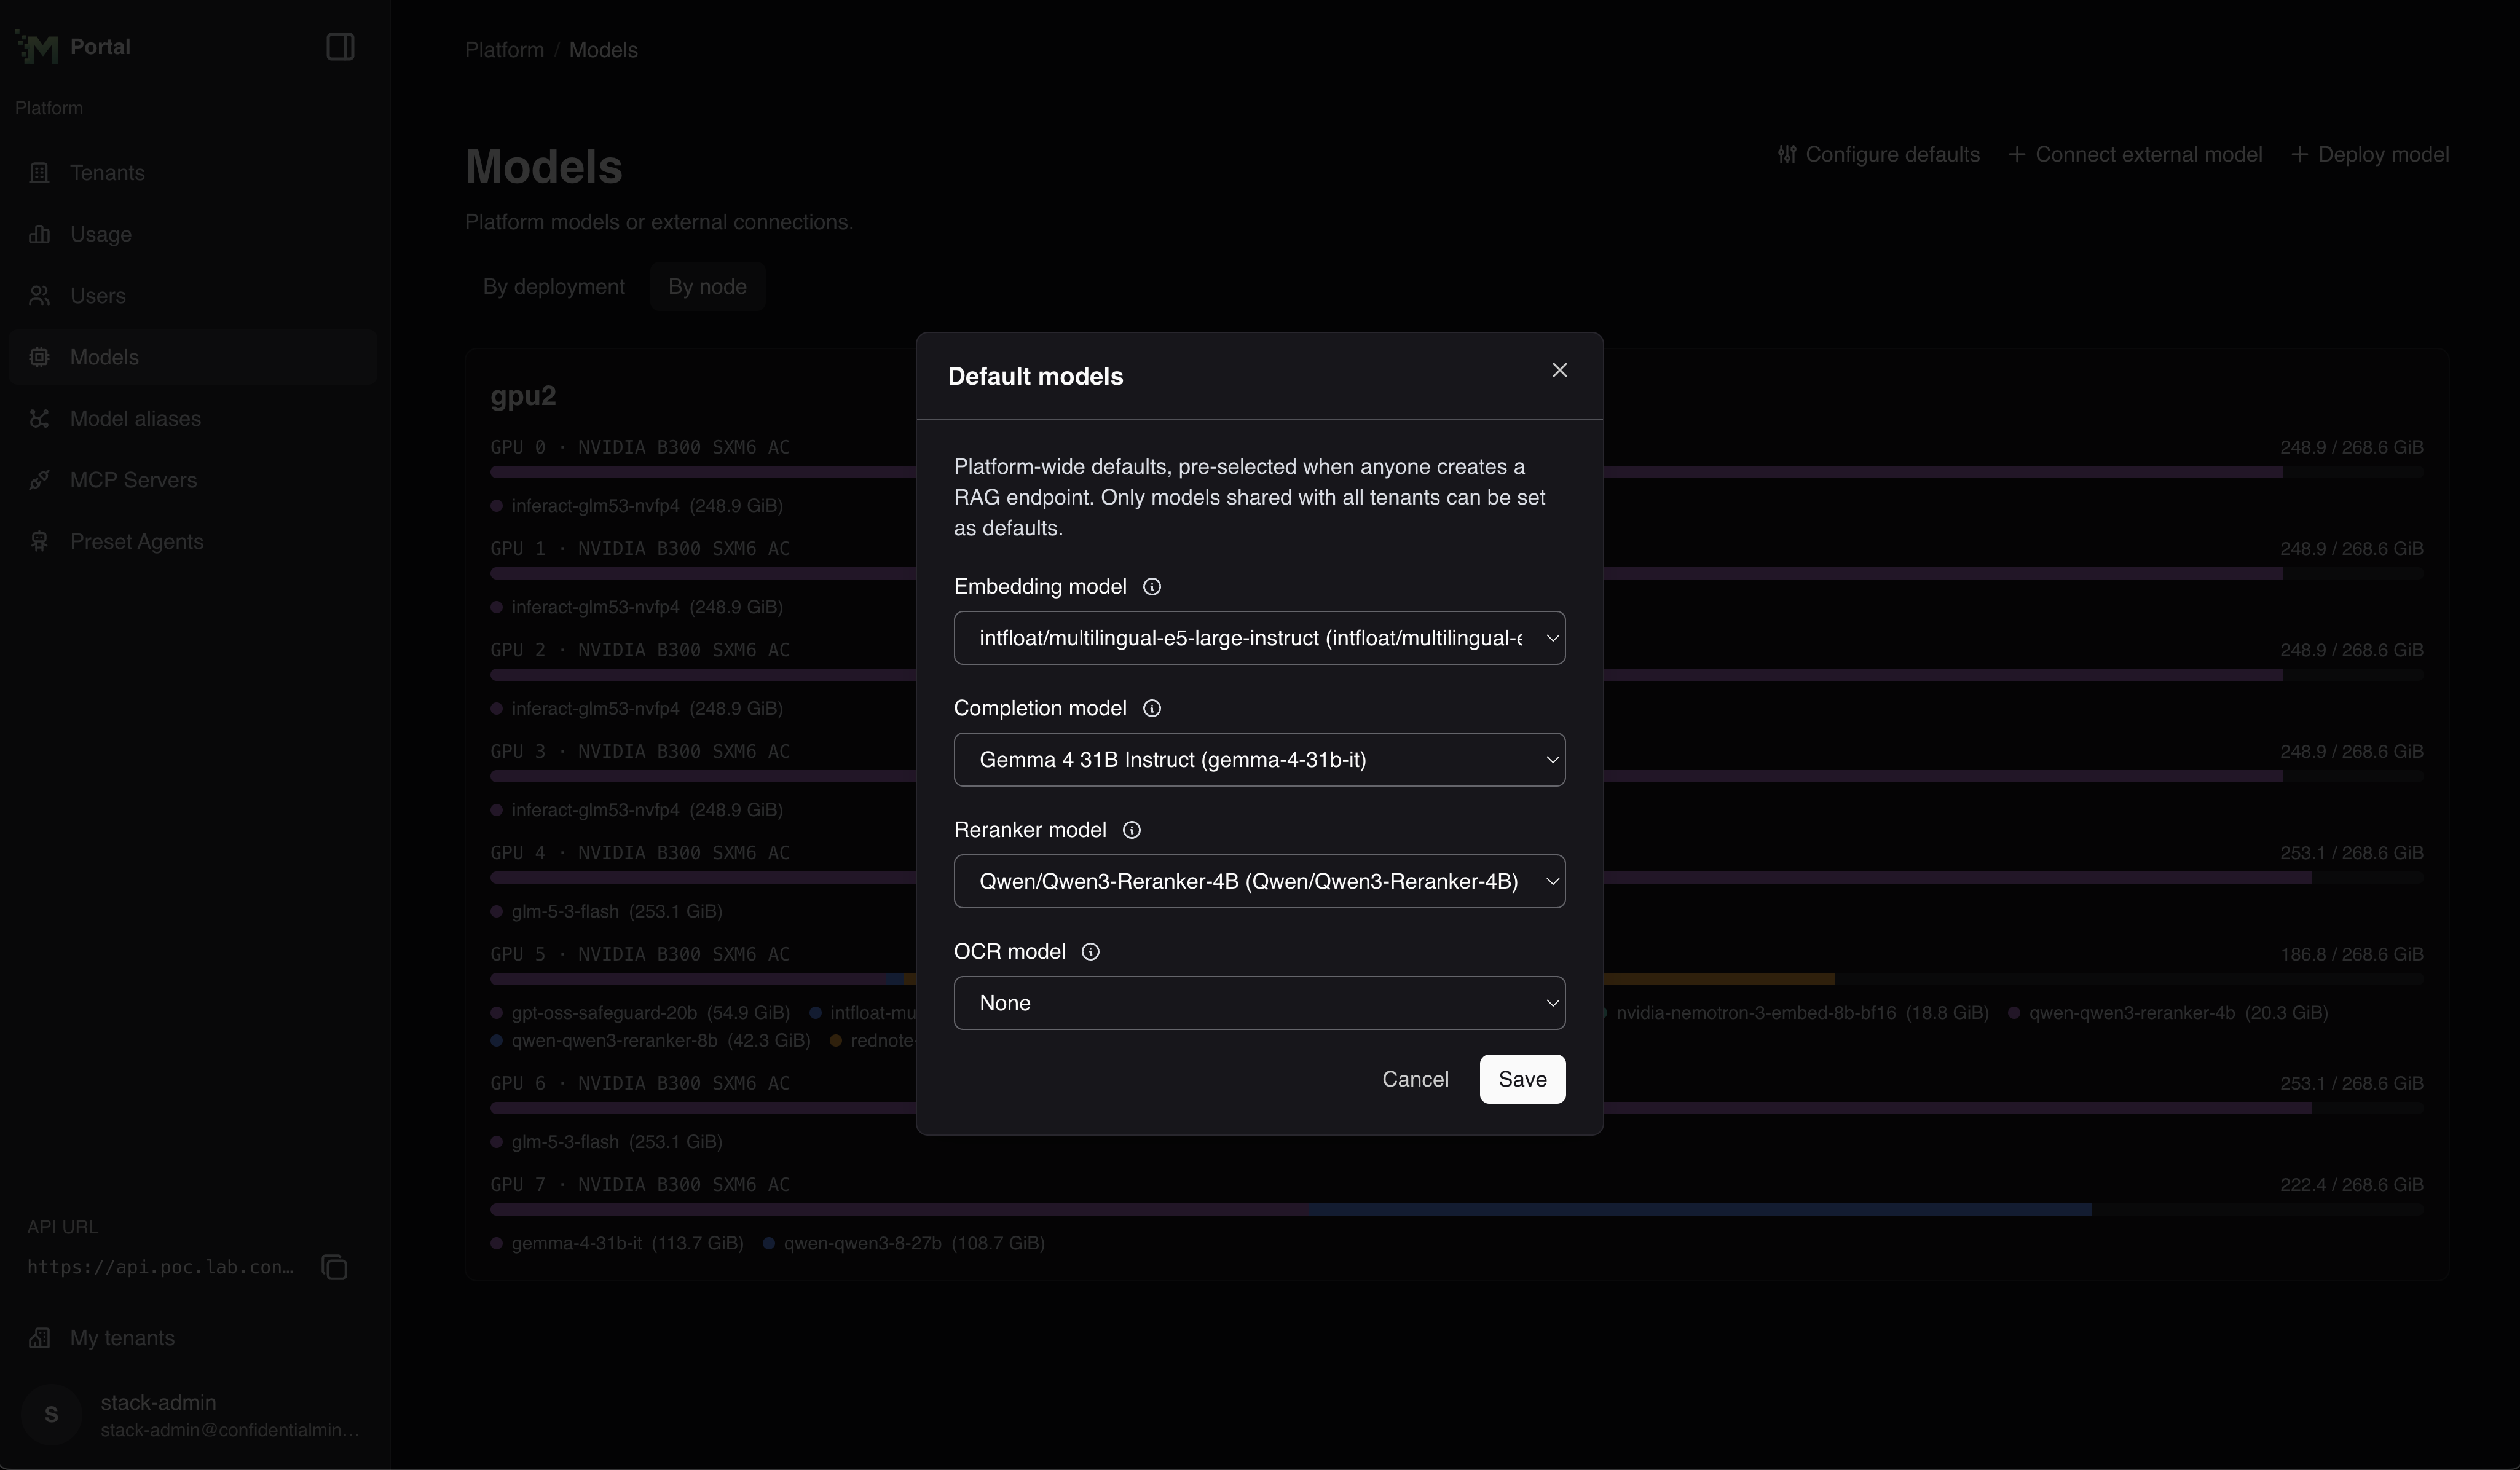
Task: Click GPU 7 memory usage bar
Action: tap(1457, 1210)
